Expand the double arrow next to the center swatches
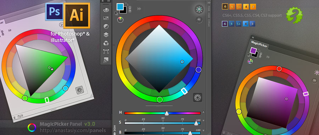319x135 pixels. 139,9
